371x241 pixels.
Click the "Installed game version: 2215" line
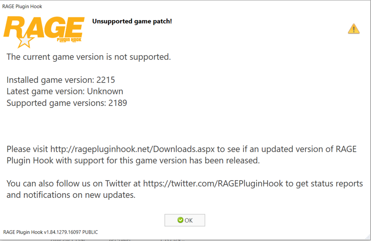pyautogui.click(x=61, y=80)
